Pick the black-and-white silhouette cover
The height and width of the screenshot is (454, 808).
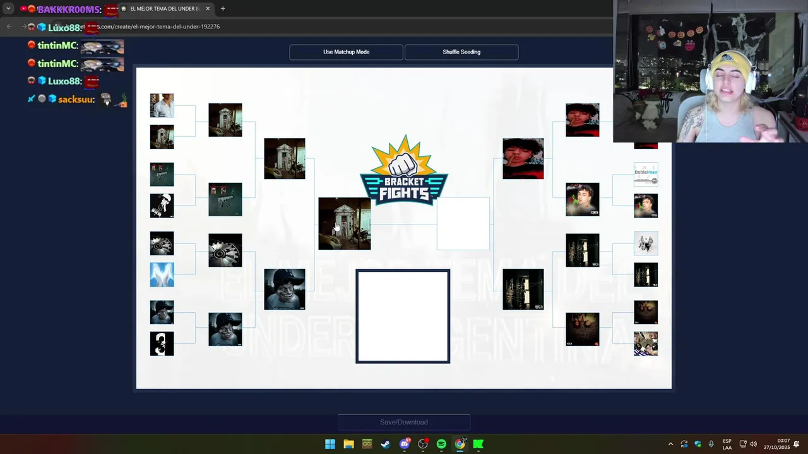[x=162, y=344]
